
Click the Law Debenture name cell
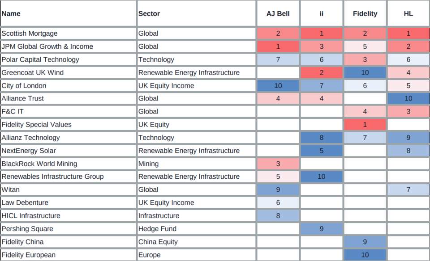tap(25, 203)
